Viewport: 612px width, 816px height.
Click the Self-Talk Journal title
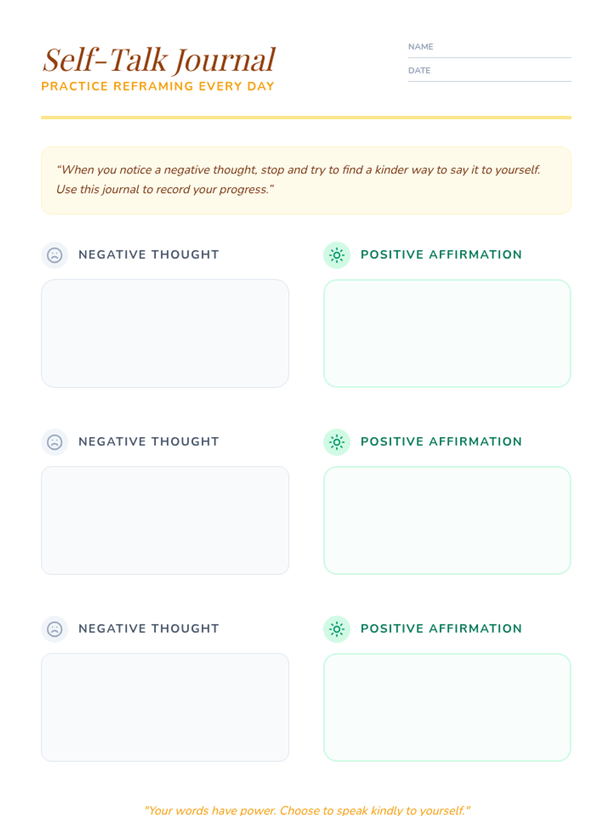pos(159,60)
